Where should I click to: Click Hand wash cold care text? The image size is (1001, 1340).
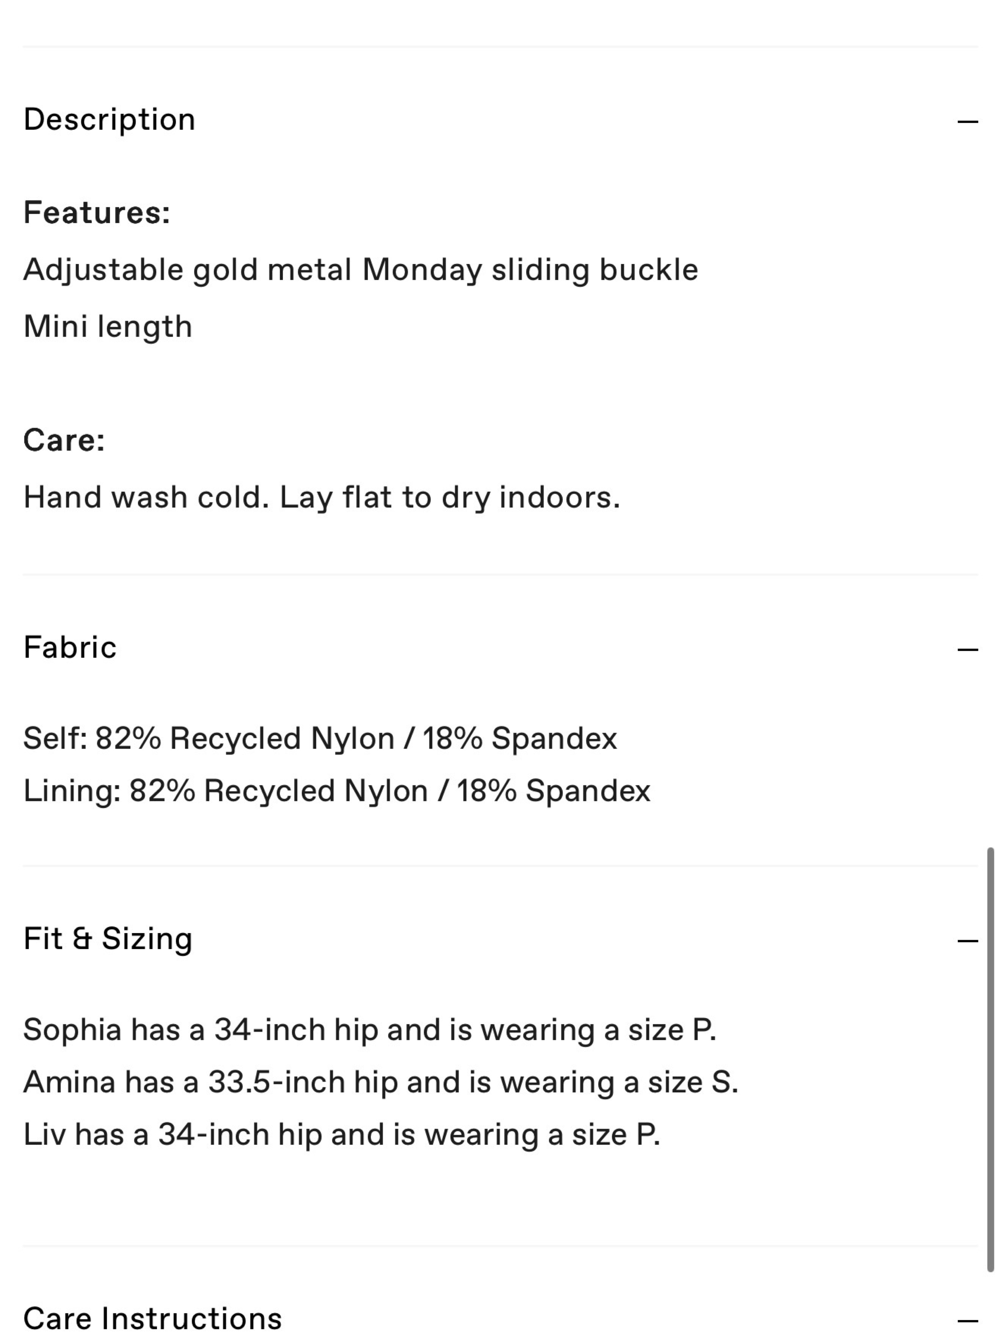click(x=321, y=498)
